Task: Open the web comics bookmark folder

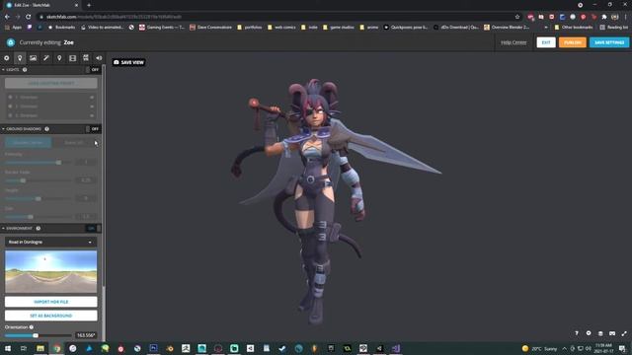Action: click(281, 28)
